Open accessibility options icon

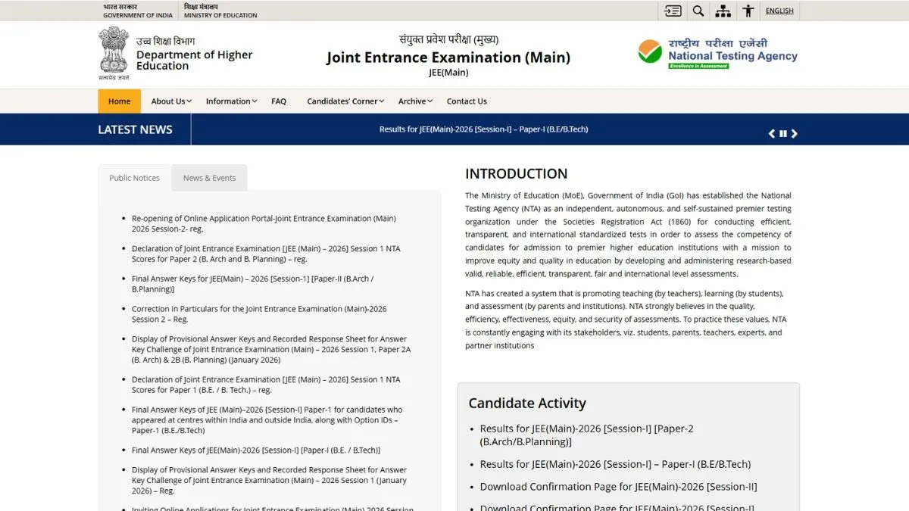[x=748, y=11]
